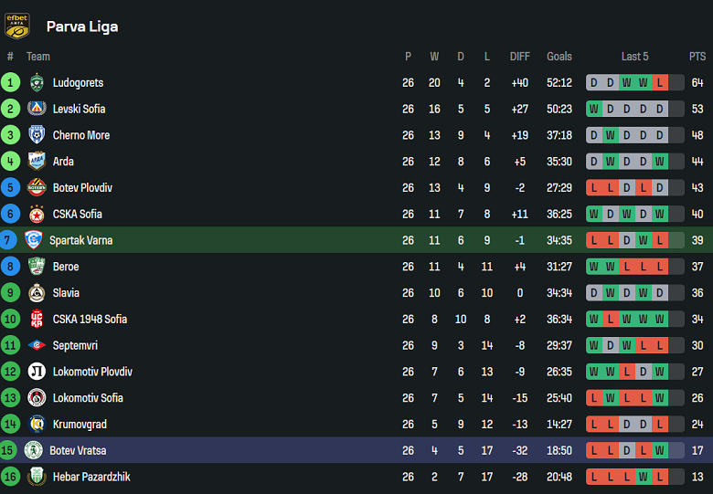Open the CSKA 1948 Sofia team page
Viewport: 713px width, 494px height.
point(90,320)
